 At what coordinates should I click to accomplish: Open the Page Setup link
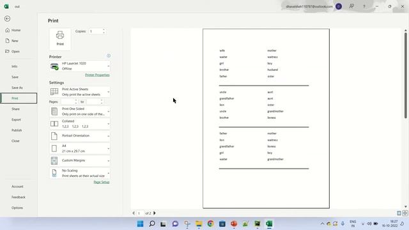(102, 182)
